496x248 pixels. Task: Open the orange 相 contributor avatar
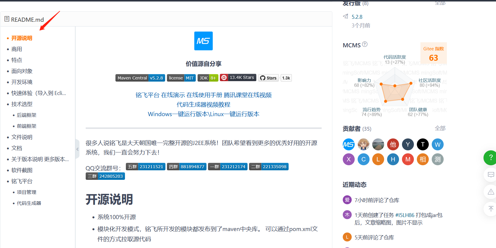point(423,159)
